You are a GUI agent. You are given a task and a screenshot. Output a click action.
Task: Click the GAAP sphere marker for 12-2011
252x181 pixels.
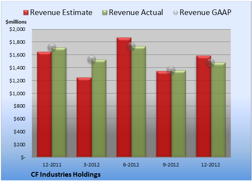(52, 48)
